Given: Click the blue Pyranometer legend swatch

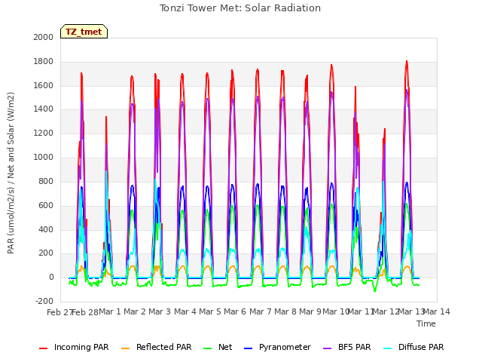Looking at the screenshot, I should [248, 348].
